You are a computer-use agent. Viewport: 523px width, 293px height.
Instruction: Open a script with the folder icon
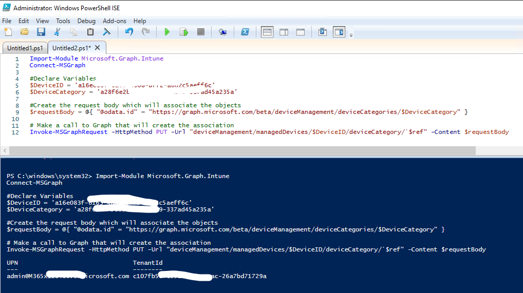coord(24,32)
